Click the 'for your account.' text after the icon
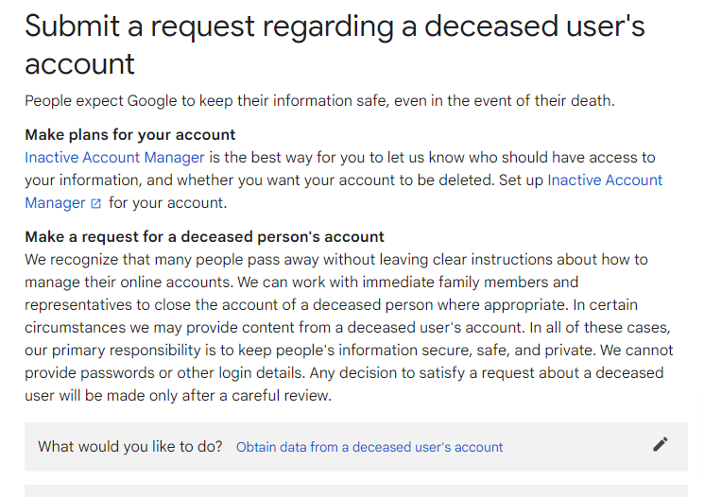 coord(167,203)
